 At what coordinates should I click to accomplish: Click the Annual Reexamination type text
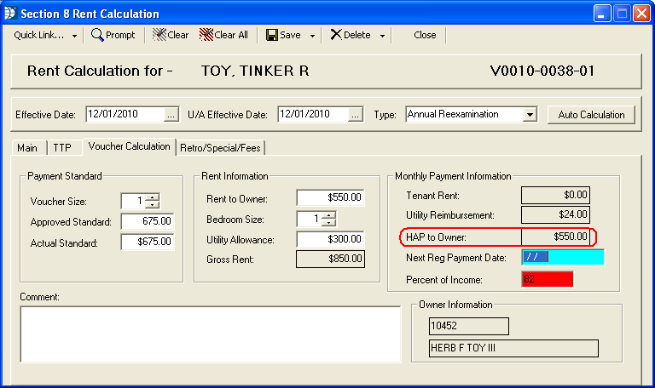tap(453, 114)
